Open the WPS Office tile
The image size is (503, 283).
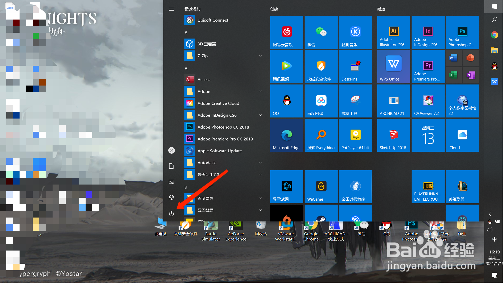point(394,67)
